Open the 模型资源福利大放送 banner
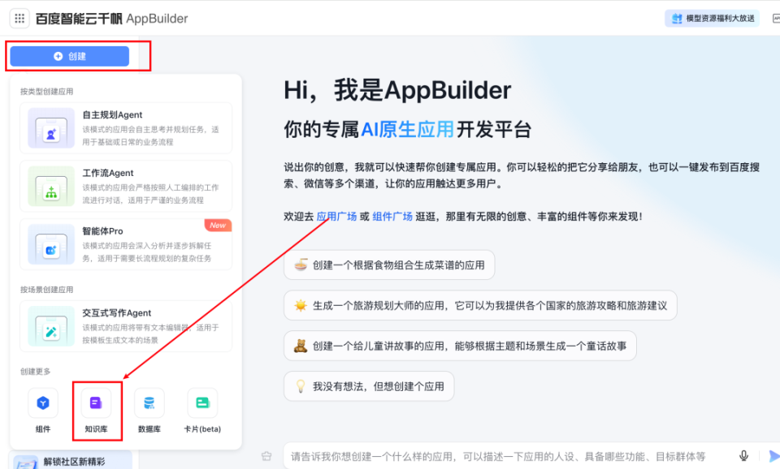This screenshot has width=780, height=469. [x=712, y=19]
